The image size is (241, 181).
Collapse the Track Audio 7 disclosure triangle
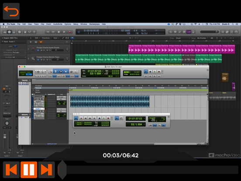coord(2,42)
